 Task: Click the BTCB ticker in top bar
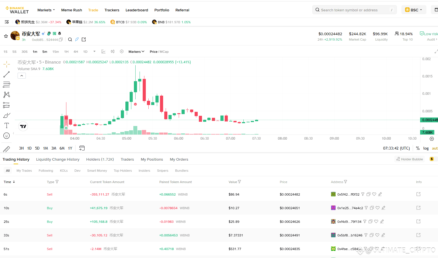click(x=129, y=22)
